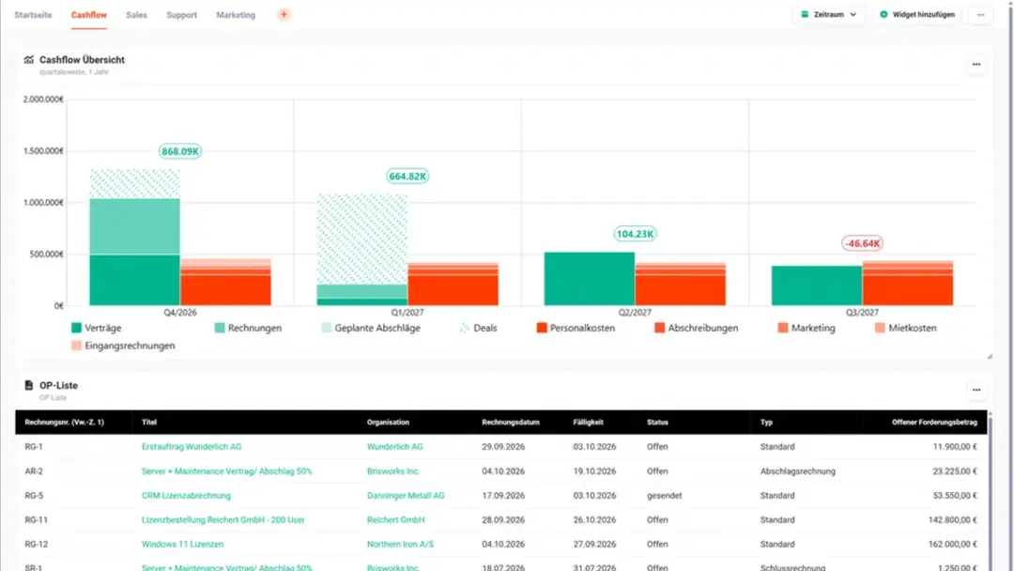
Task: Switch to the Startseite tab
Action: click(x=33, y=15)
